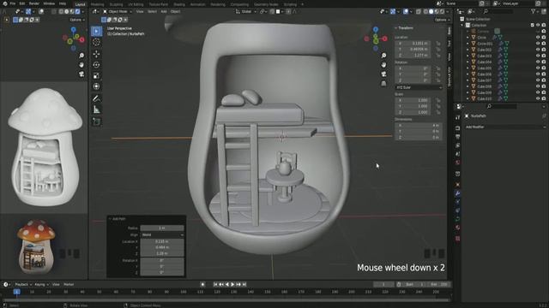549x308 pixels.
Task: Select the Transform tool
Action: (97, 86)
